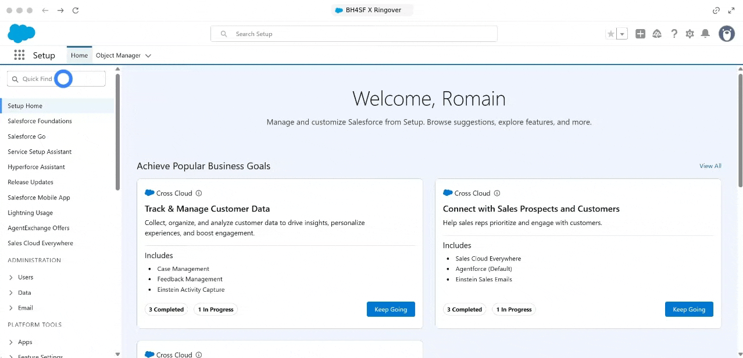Open the Object Manager tab
Screen dimensions: 743x358
click(118, 55)
